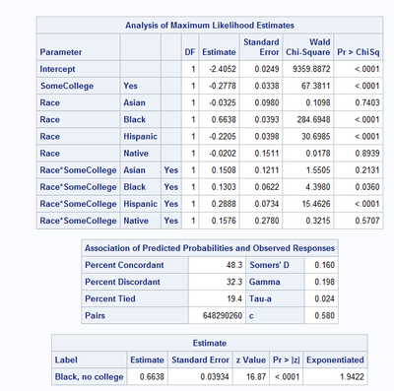
Task: Click the concordant value 48.3
Action: [x=234, y=265]
